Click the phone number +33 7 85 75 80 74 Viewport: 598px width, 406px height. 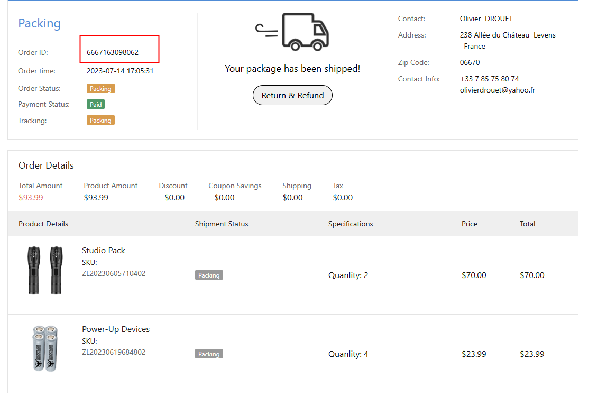(489, 79)
